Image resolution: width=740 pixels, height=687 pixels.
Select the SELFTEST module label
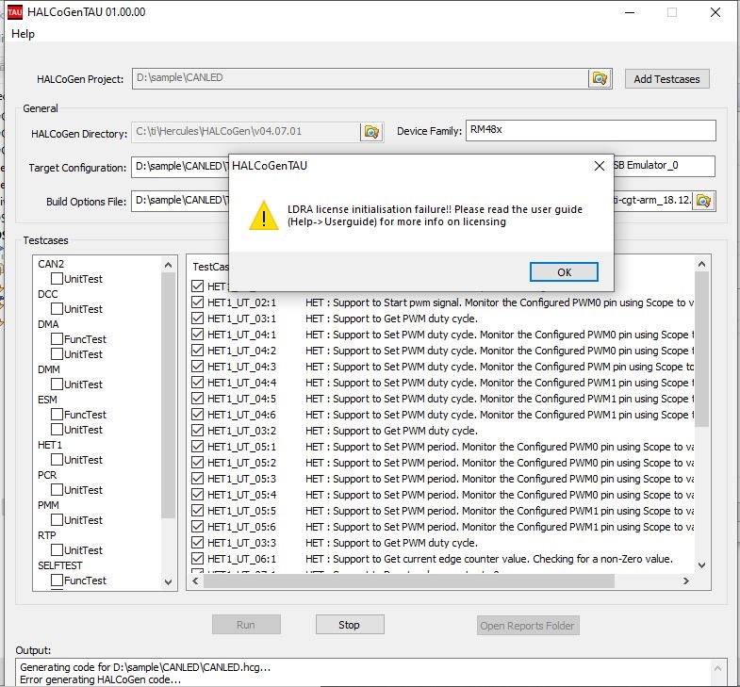pyautogui.click(x=60, y=565)
